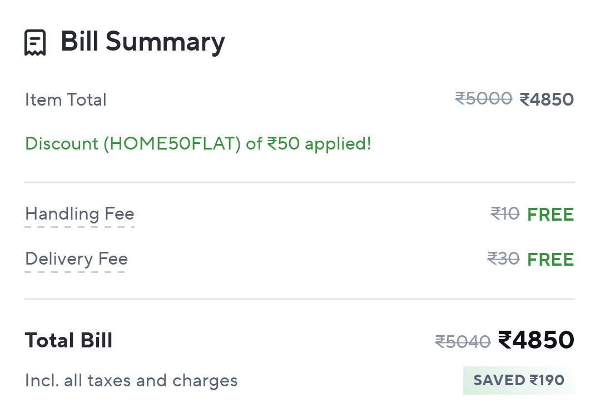The image size is (600, 413).
Task: Click the Incl. all taxes and charges text
Action: [x=131, y=381]
